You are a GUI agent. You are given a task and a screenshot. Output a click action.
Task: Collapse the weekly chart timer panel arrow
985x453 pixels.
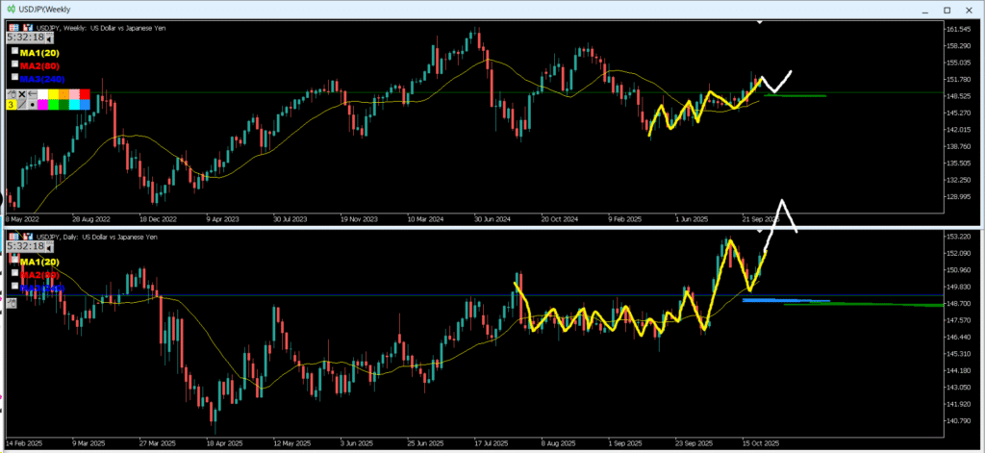(x=49, y=38)
